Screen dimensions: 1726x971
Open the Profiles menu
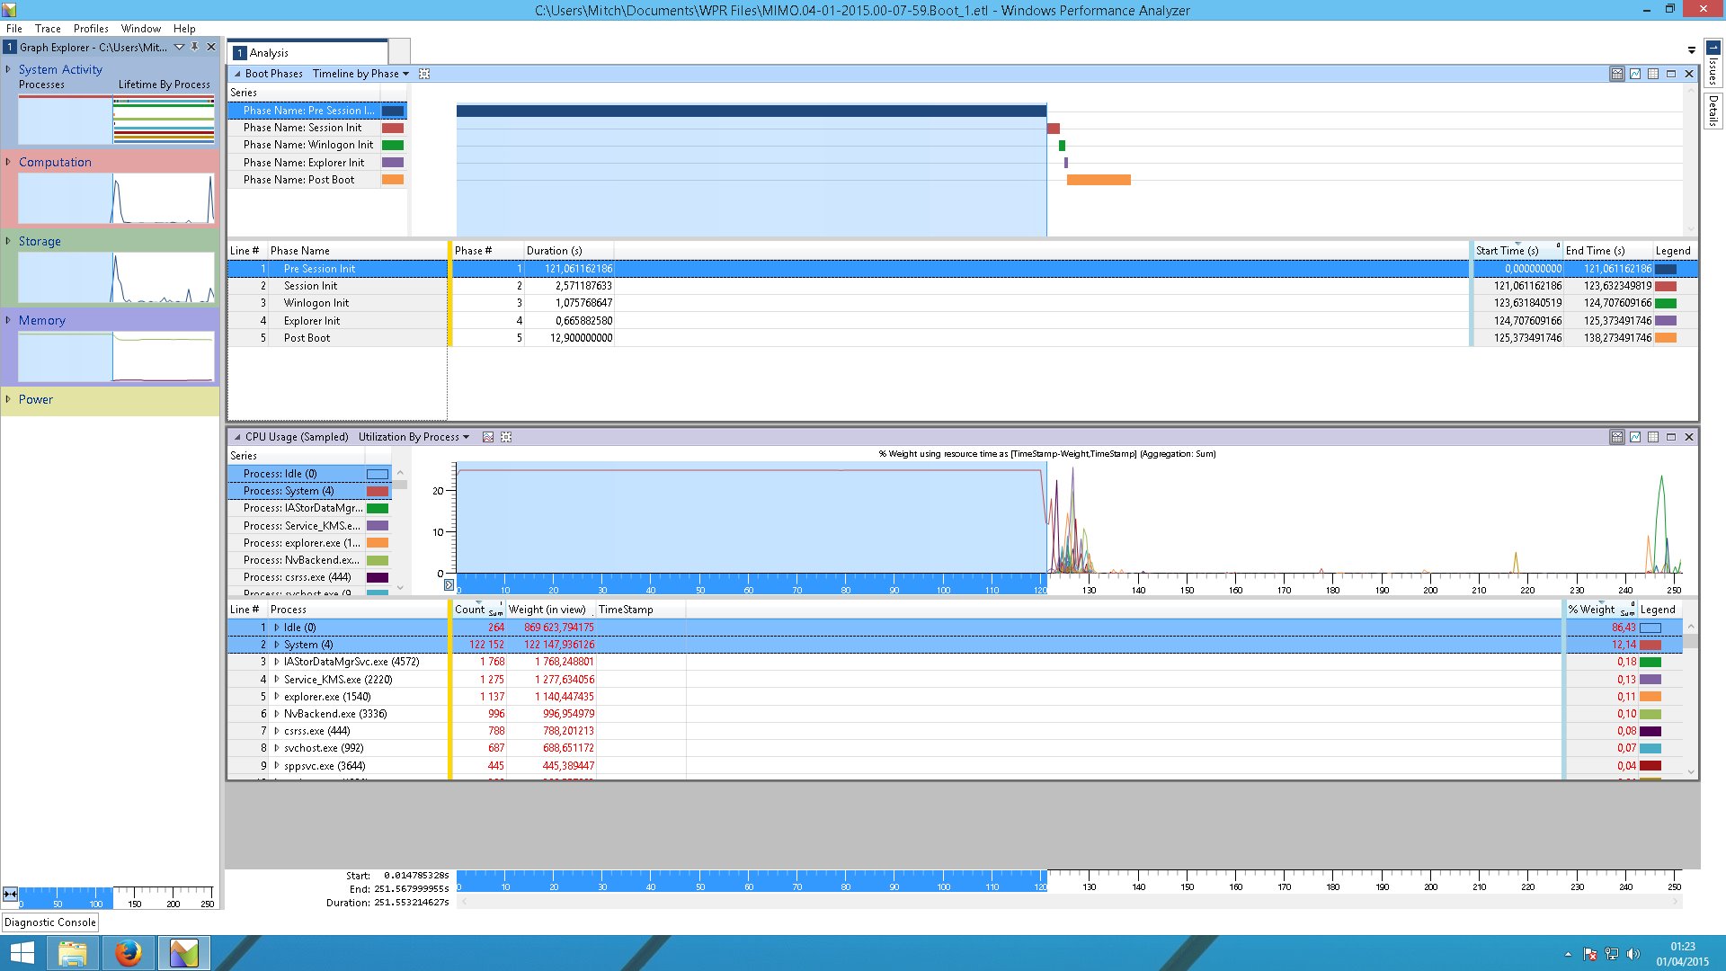click(89, 27)
